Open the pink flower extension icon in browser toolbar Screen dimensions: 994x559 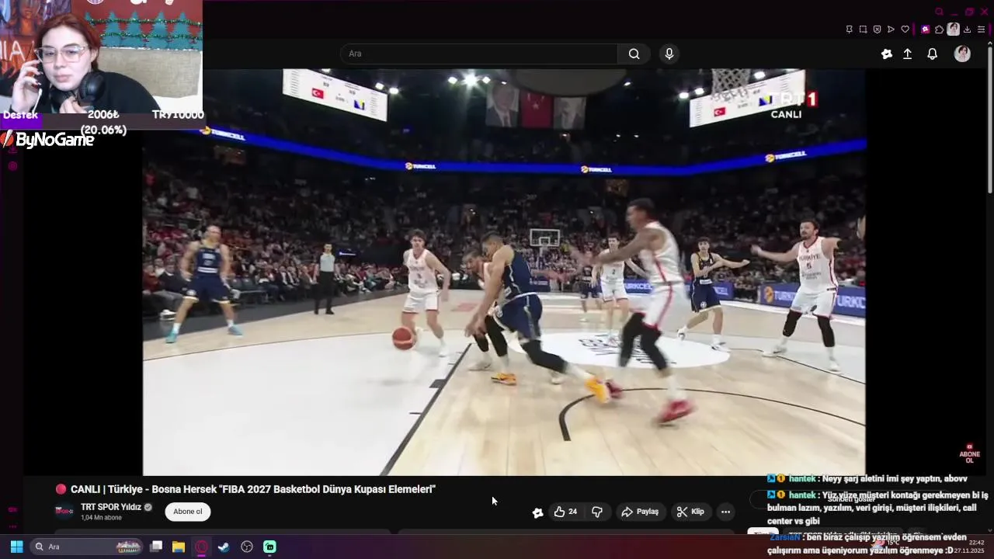[x=925, y=30]
